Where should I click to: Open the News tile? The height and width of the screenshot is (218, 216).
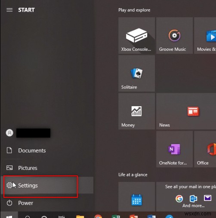tap(186, 111)
